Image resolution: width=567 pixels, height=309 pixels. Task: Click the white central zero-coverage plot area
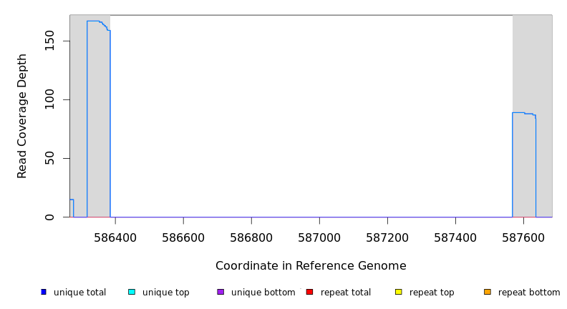[x=311, y=114]
